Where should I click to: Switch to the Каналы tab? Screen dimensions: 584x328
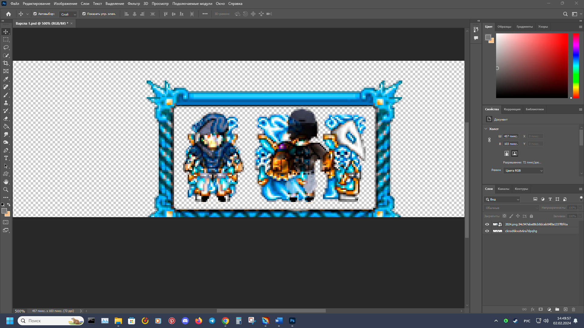503,189
